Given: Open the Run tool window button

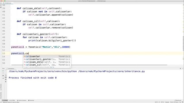Looking at the screenshot, I should pyautogui.click(x=5, y=100).
